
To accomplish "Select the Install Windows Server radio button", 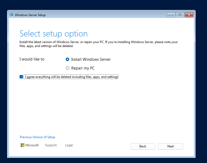I will 68,59.
